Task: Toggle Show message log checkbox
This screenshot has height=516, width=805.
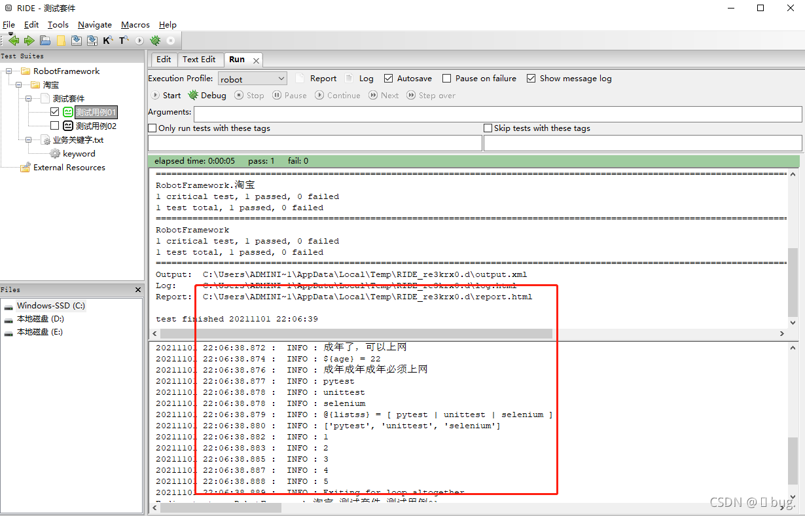Action: pyautogui.click(x=531, y=78)
